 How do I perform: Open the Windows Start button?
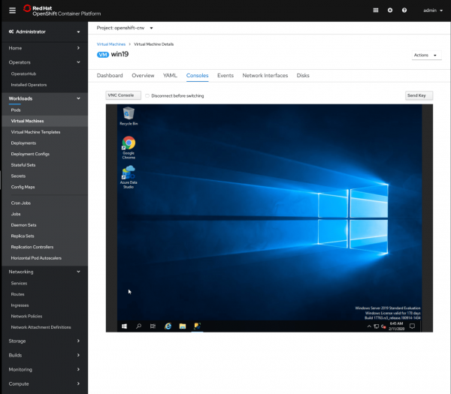click(x=124, y=326)
